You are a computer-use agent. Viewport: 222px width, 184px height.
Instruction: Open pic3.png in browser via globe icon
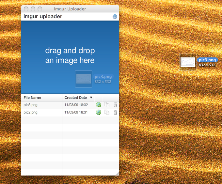pyautogui.click(x=99, y=105)
